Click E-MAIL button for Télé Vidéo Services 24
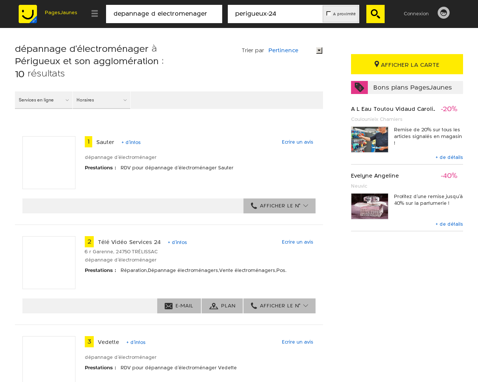The image size is (478, 382). [179, 306]
